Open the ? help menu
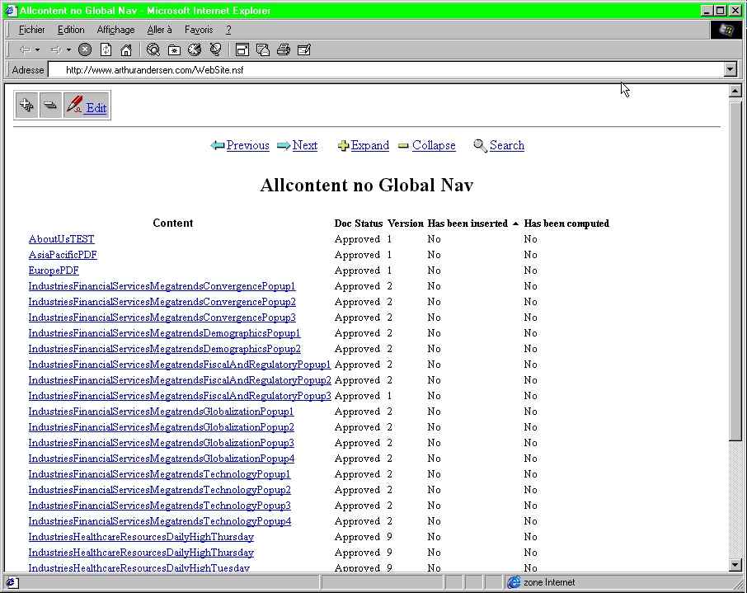The width and height of the screenshot is (747, 593). tap(228, 30)
